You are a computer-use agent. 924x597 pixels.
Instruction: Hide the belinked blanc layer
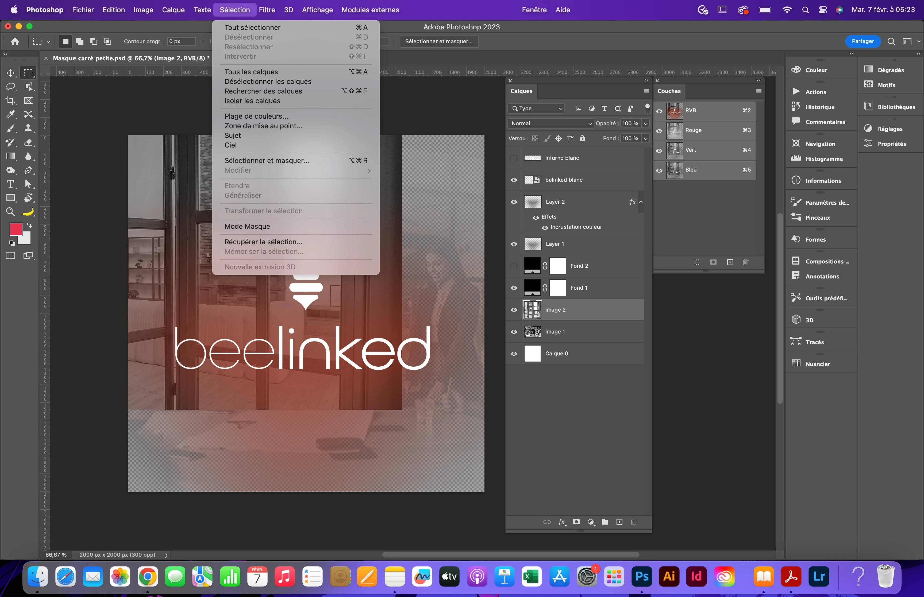click(514, 180)
